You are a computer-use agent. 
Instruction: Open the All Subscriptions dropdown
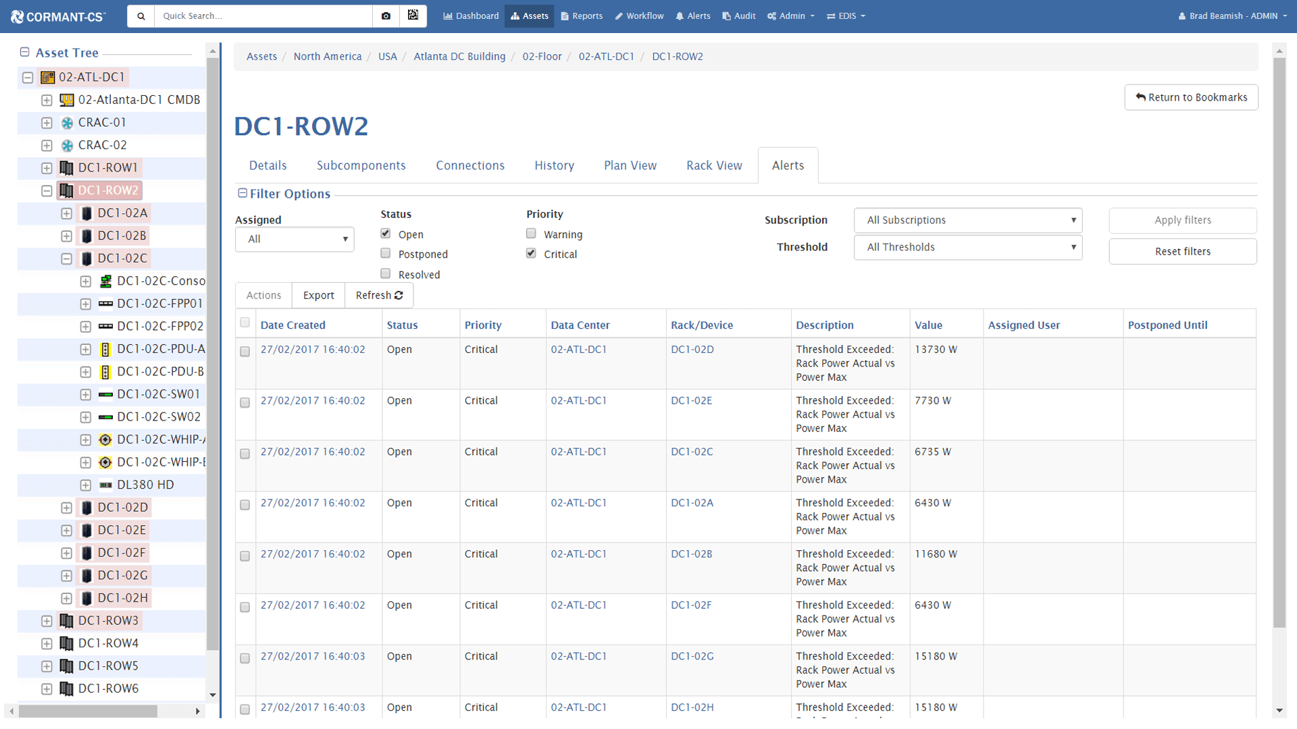coord(968,220)
